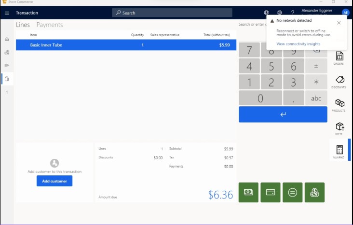Click numpad key 1
This screenshot has height=225, width=353.
(x=249, y=82)
